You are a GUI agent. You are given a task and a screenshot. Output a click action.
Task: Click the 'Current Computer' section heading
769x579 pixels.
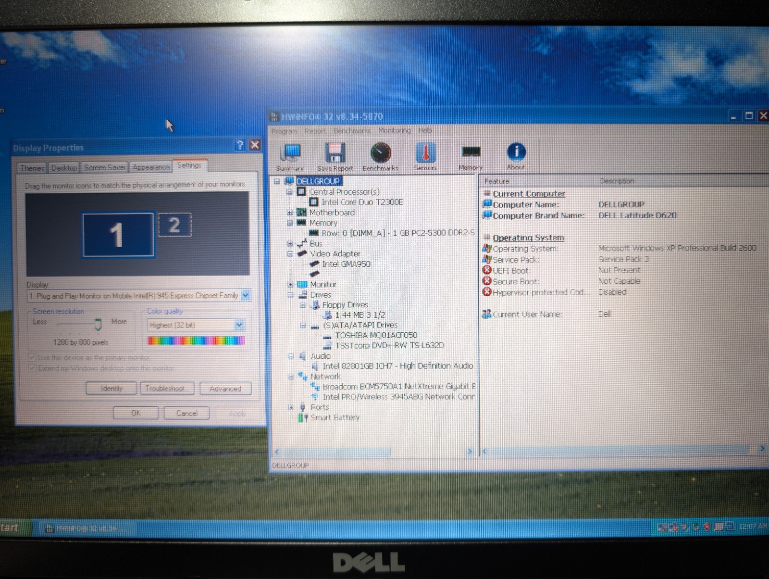pos(529,194)
